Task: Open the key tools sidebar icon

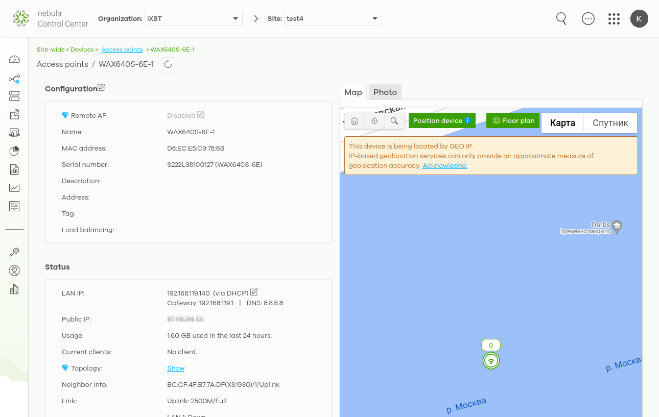Action: click(x=14, y=252)
